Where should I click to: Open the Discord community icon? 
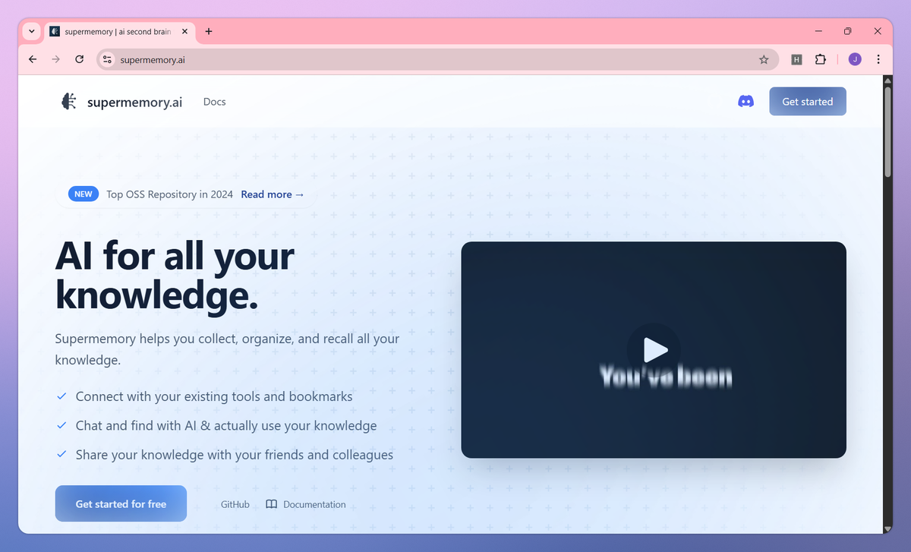[746, 101]
